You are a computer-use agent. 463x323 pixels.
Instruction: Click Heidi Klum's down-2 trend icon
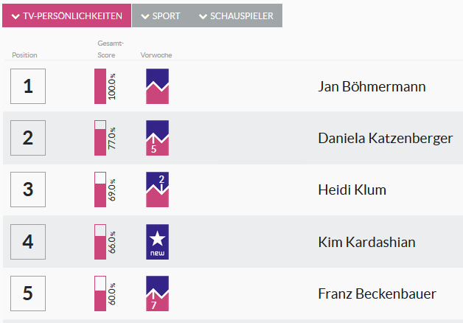point(157,190)
